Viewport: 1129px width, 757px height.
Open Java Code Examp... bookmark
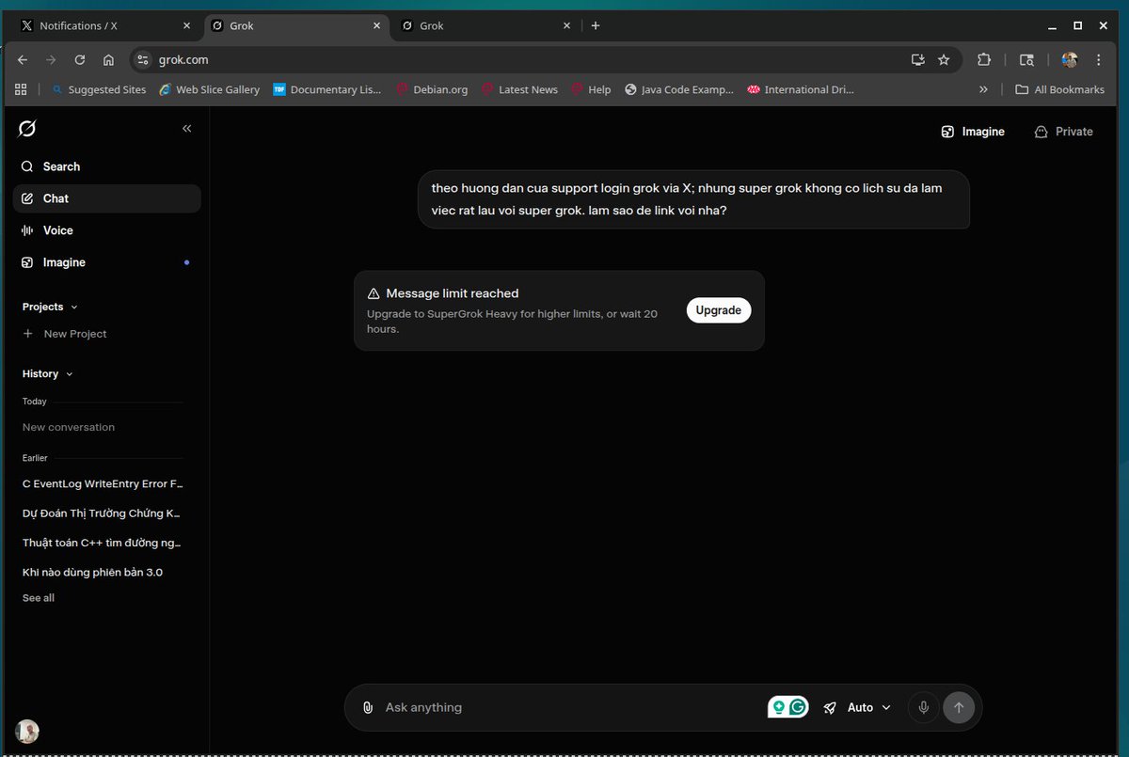point(678,89)
